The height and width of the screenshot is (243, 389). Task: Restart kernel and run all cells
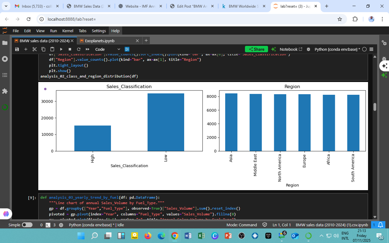point(88,49)
